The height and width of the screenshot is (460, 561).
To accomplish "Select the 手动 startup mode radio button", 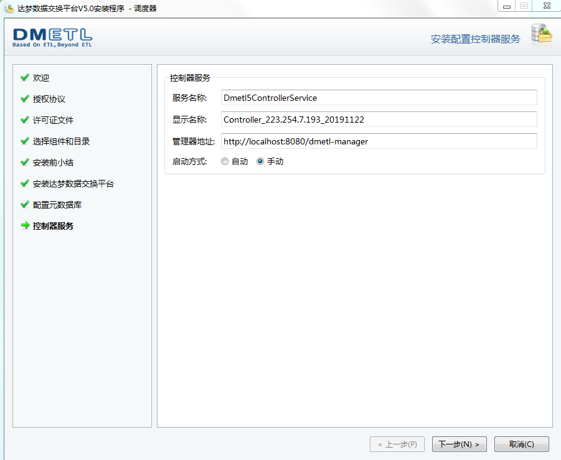I will pos(260,161).
